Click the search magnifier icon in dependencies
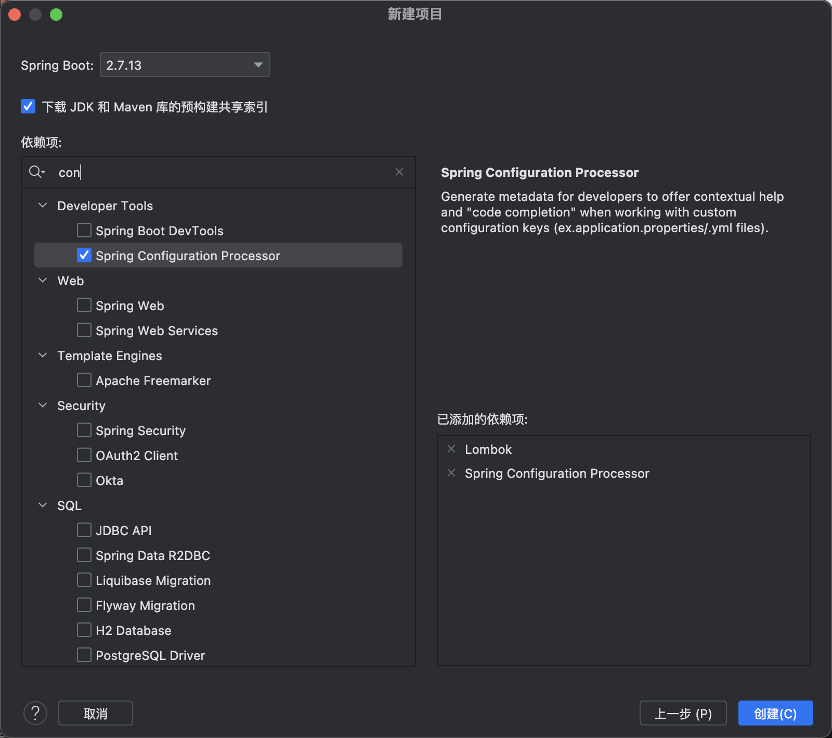The height and width of the screenshot is (738, 832). (x=37, y=172)
